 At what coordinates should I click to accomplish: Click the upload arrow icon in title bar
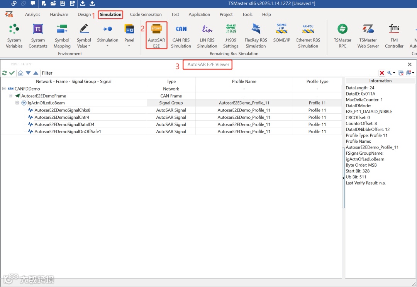coord(92,3)
